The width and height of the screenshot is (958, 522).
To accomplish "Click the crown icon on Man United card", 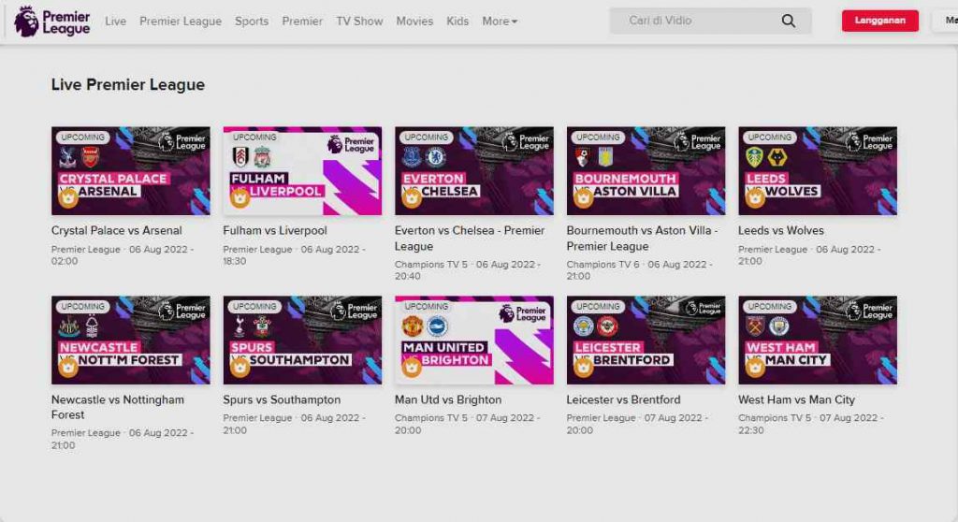I will pyautogui.click(x=412, y=367).
